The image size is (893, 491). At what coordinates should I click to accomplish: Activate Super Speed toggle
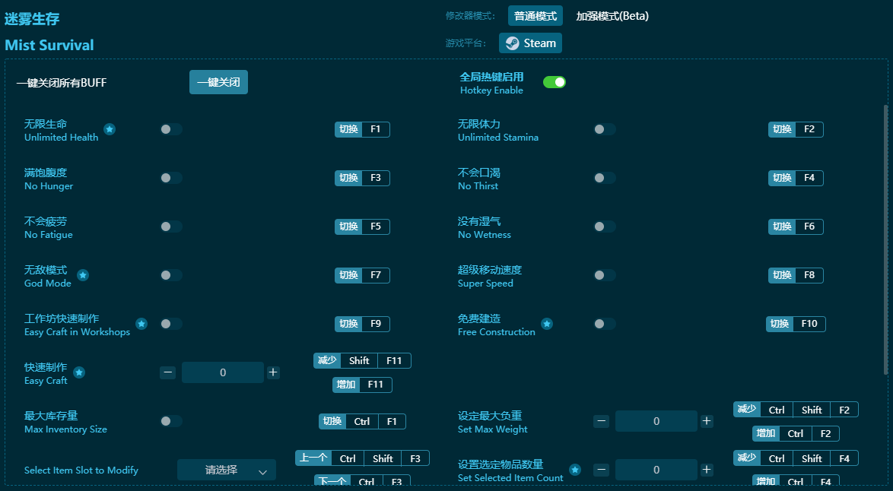click(x=605, y=275)
